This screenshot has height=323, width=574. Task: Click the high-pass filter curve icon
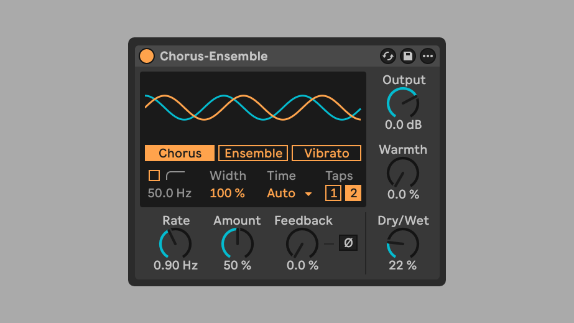point(175,176)
